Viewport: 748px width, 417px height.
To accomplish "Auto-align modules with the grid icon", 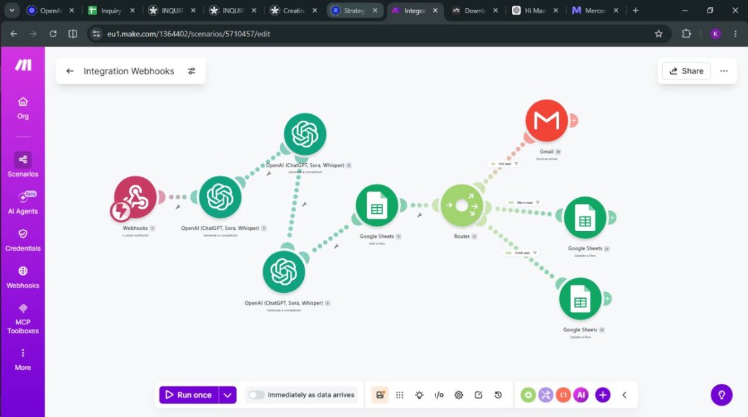I will click(x=400, y=395).
